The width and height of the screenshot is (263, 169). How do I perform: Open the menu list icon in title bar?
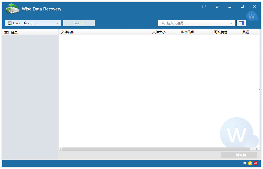pyautogui.click(x=218, y=7)
